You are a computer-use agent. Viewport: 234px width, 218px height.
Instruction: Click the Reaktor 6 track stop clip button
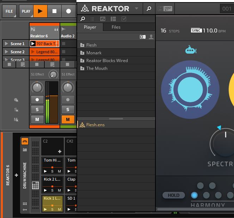click(x=37, y=65)
